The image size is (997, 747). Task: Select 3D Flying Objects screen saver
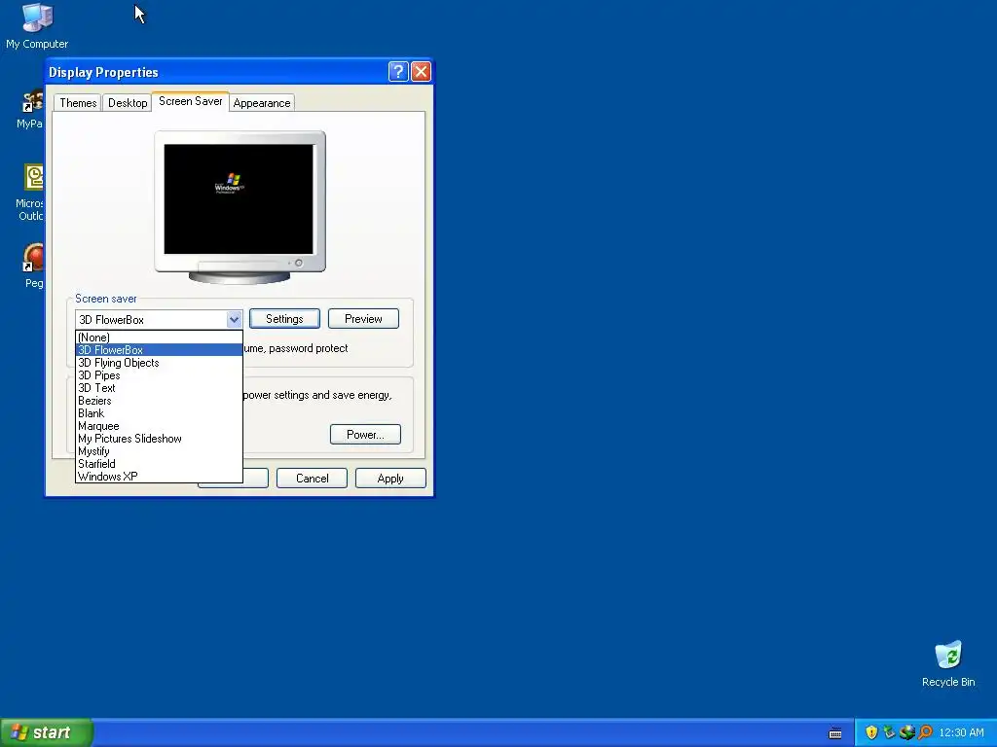tap(159, 363)
